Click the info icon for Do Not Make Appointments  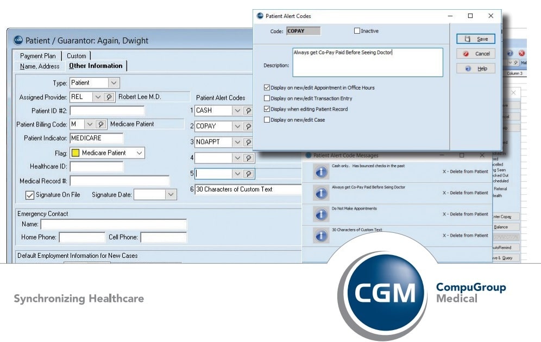pos(321,214)
